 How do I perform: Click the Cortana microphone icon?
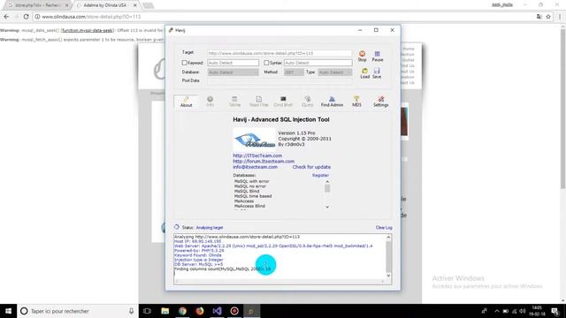[x=132, y=311]
